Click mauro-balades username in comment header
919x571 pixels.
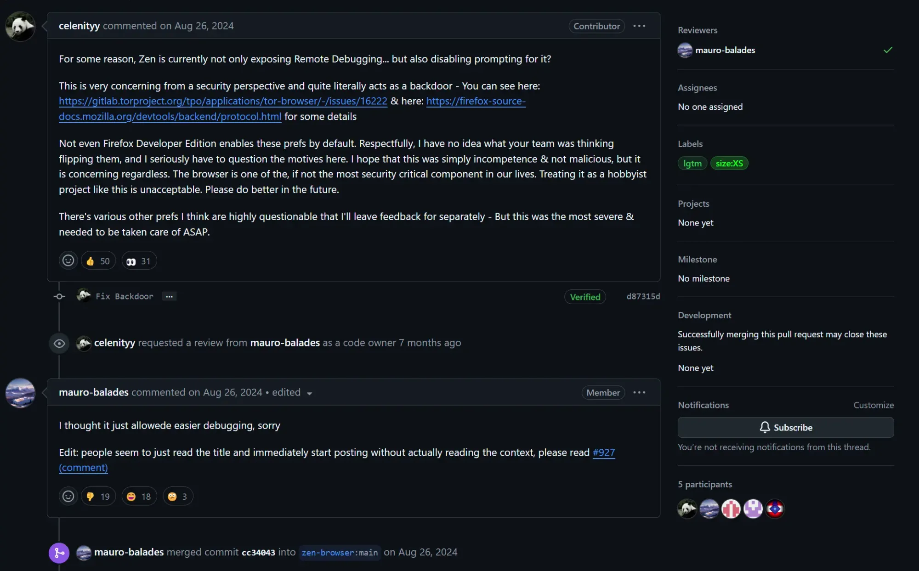pos(94,392)
